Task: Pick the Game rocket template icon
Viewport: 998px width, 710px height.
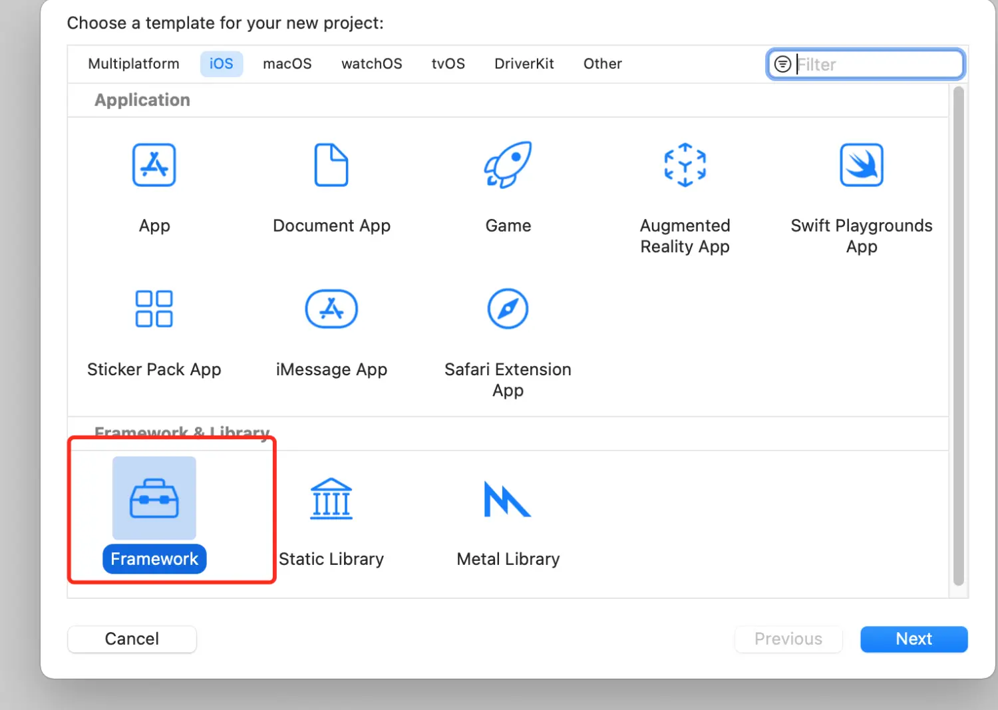Action: 508,165
